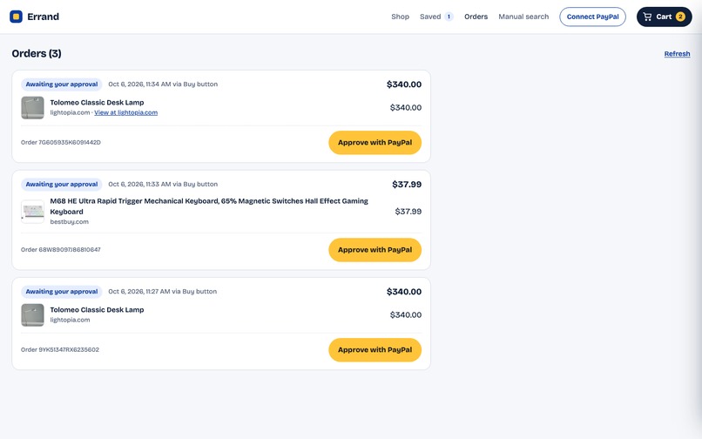Click the M68 HE Ultra Rapid Trigger keyboard title
This screenshot has height=439, width=702.
point(209,206)
